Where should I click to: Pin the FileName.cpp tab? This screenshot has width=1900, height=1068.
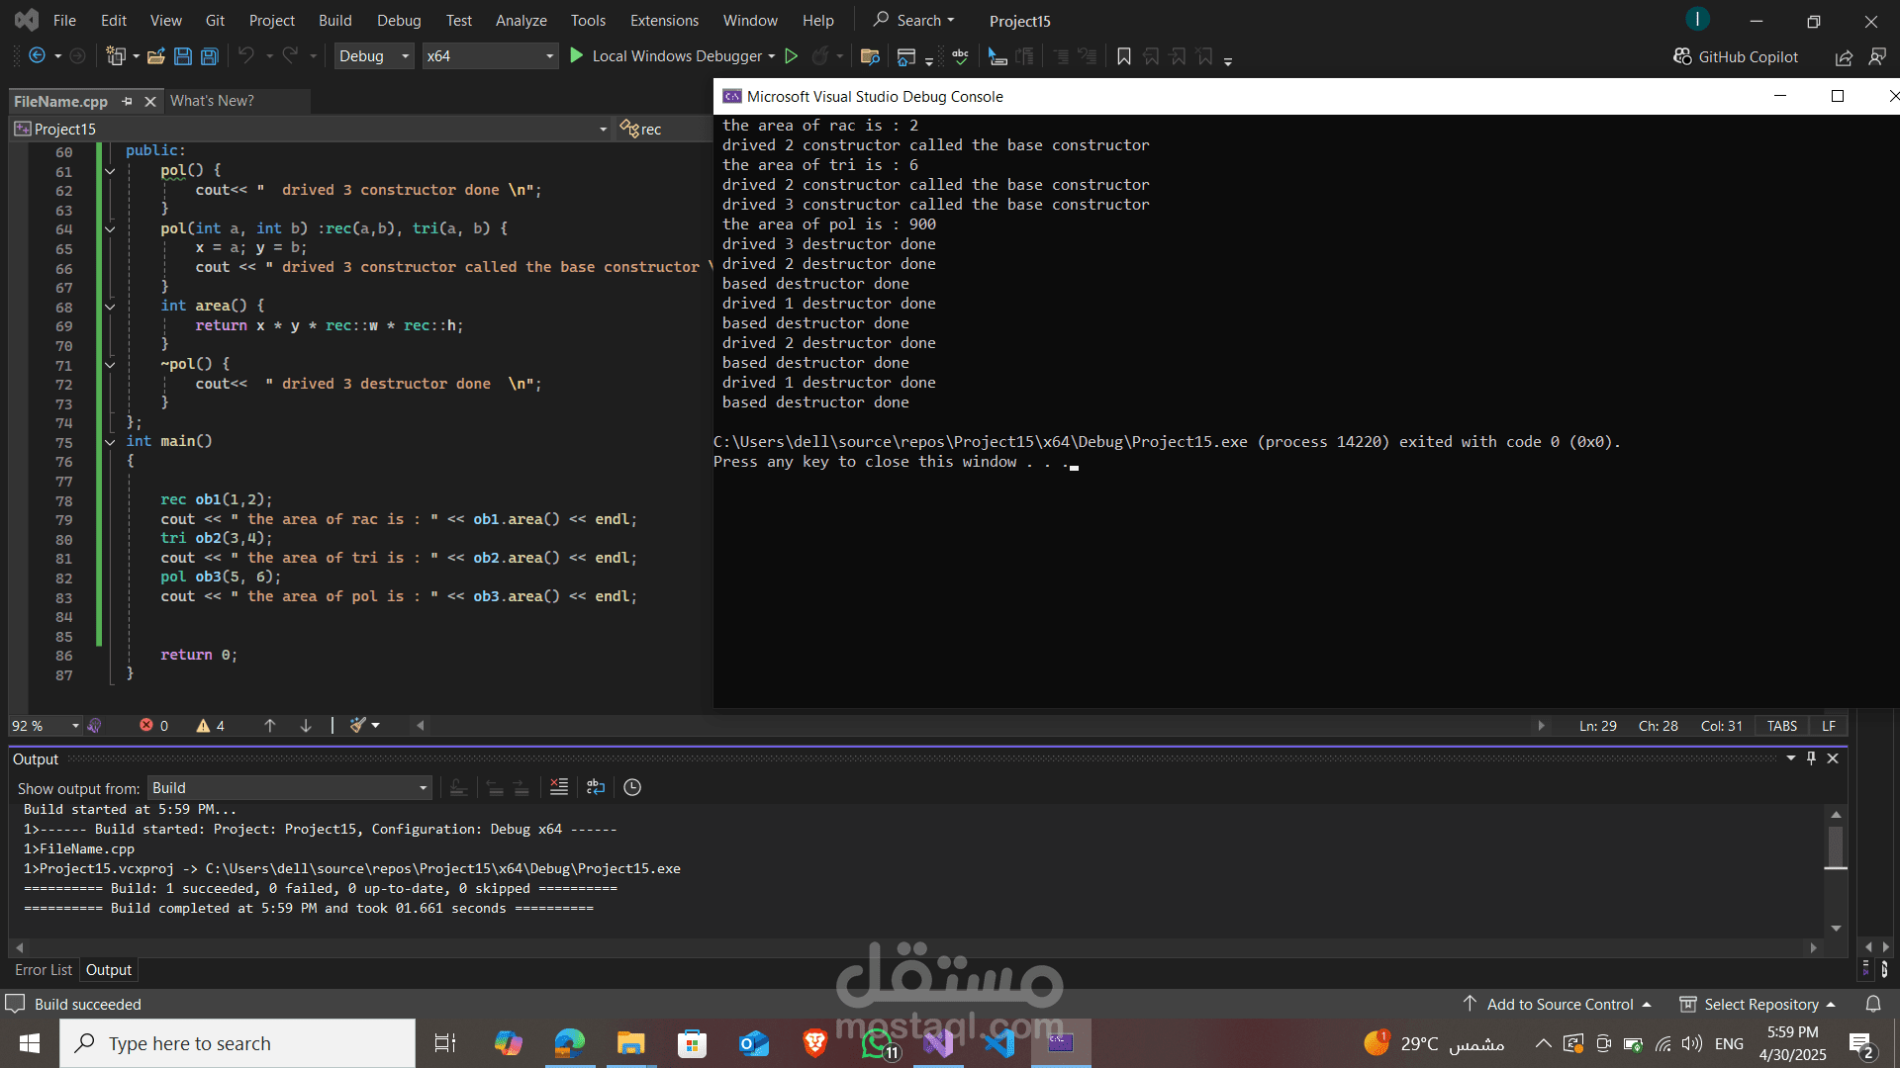tap(127, 101)
